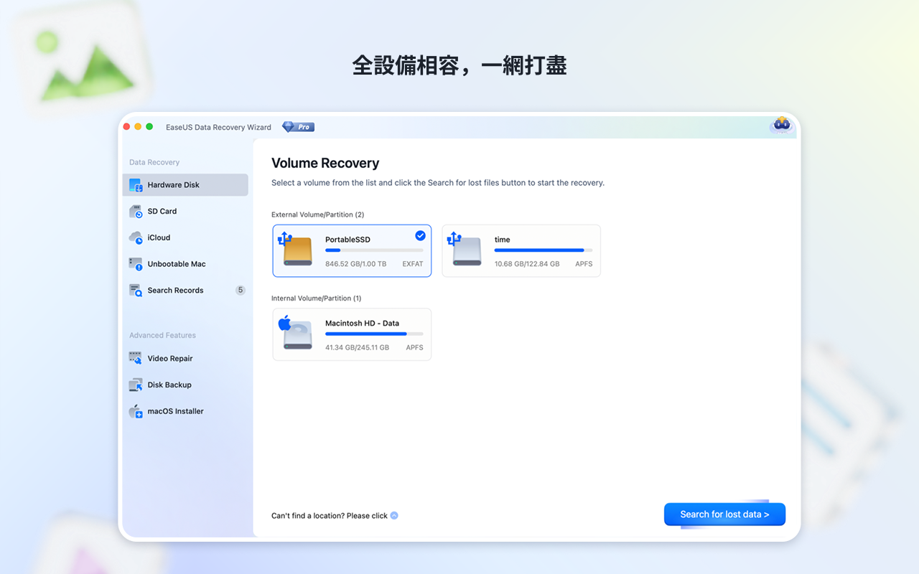Viewport: 919px width, 574px height.
Task: Click the 10.68 GB/122.84 GB text
Action: [527, 264]
